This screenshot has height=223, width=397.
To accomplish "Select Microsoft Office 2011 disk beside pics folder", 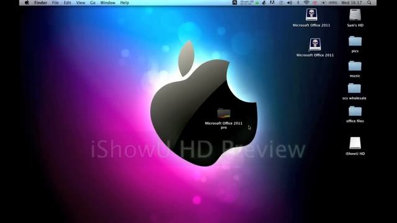I will [315, 45].
